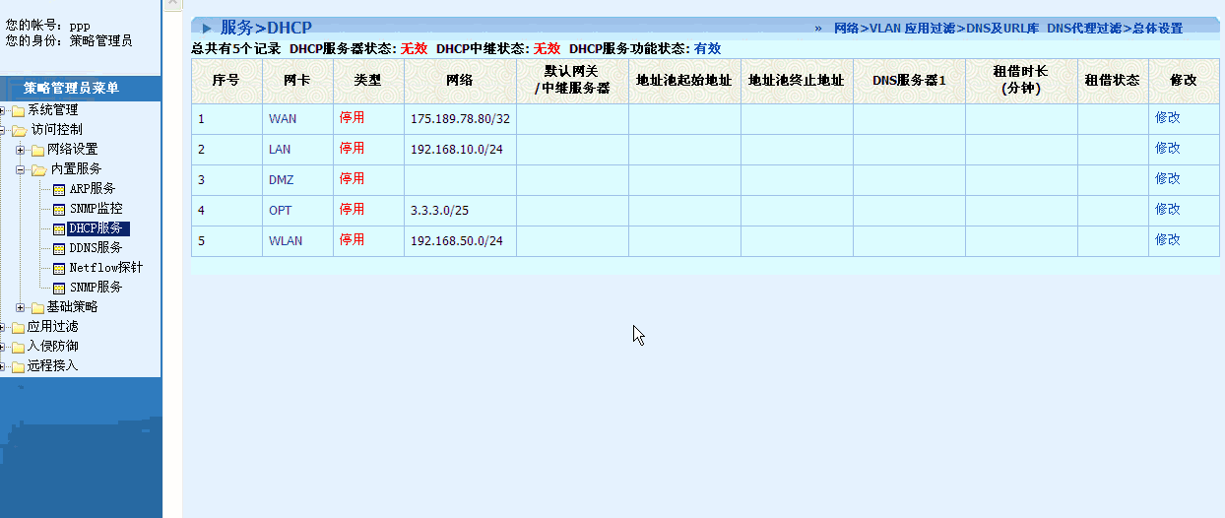Modify the LAN row DHCP settings
Image resolution: width=1225 pixels, height=518 pixels.
click(1167, 148)
